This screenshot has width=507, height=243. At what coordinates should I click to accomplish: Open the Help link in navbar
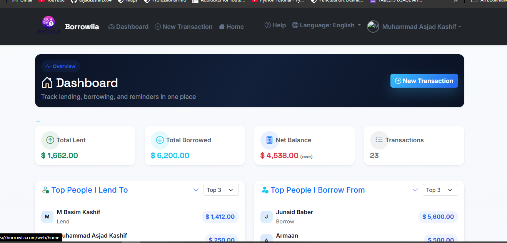pyautogui.click(x=275, y=25)
